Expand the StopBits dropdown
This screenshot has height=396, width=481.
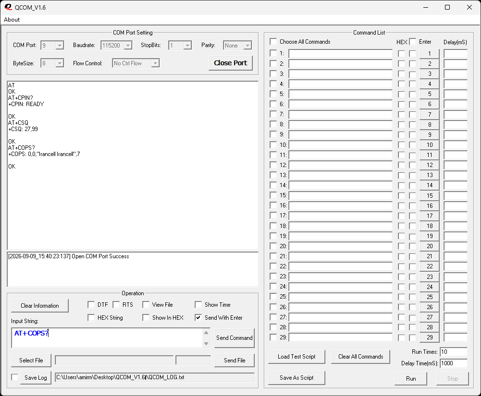187,46
